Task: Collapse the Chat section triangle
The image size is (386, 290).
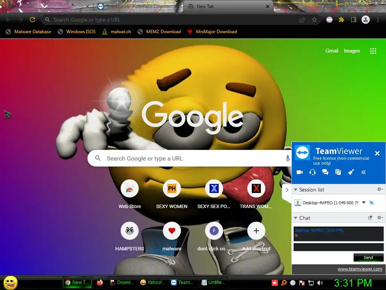Action: (296, 218)
